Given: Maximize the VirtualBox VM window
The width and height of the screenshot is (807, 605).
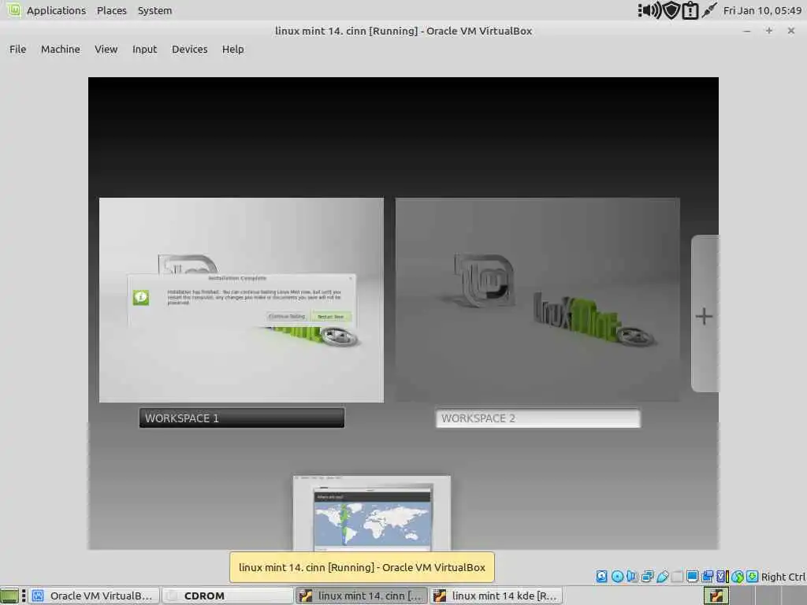Looking at the screenshot, I should (769, 31).
